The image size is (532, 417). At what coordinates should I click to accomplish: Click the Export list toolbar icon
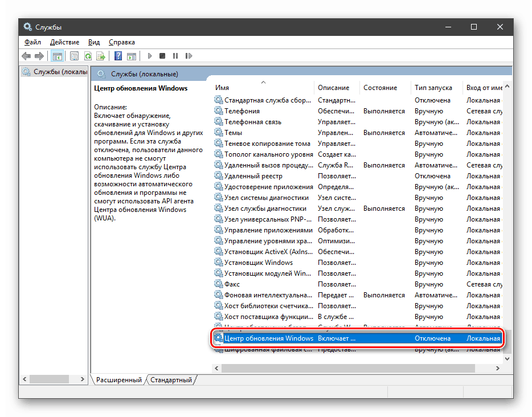click(101, 56)
